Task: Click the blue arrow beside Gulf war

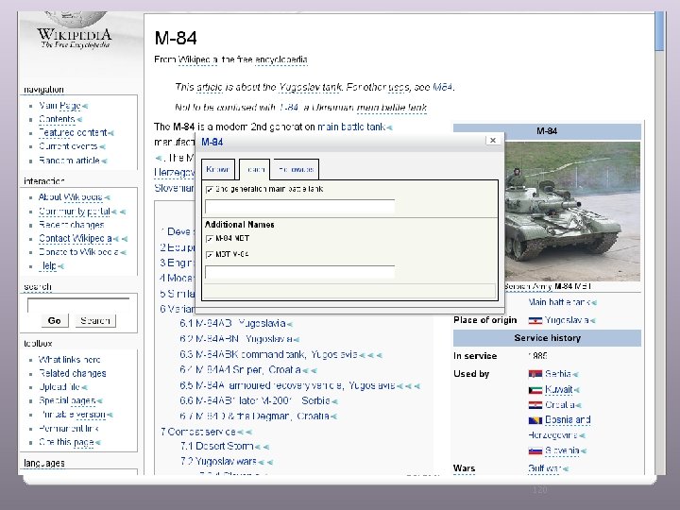Action: click(565, 468)
